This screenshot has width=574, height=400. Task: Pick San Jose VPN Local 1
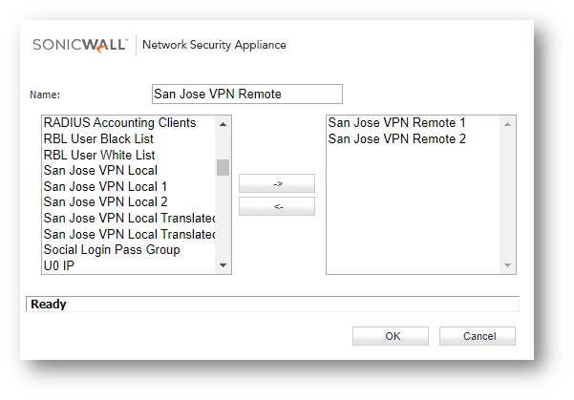pyautogui.click(x=105, y=186)
